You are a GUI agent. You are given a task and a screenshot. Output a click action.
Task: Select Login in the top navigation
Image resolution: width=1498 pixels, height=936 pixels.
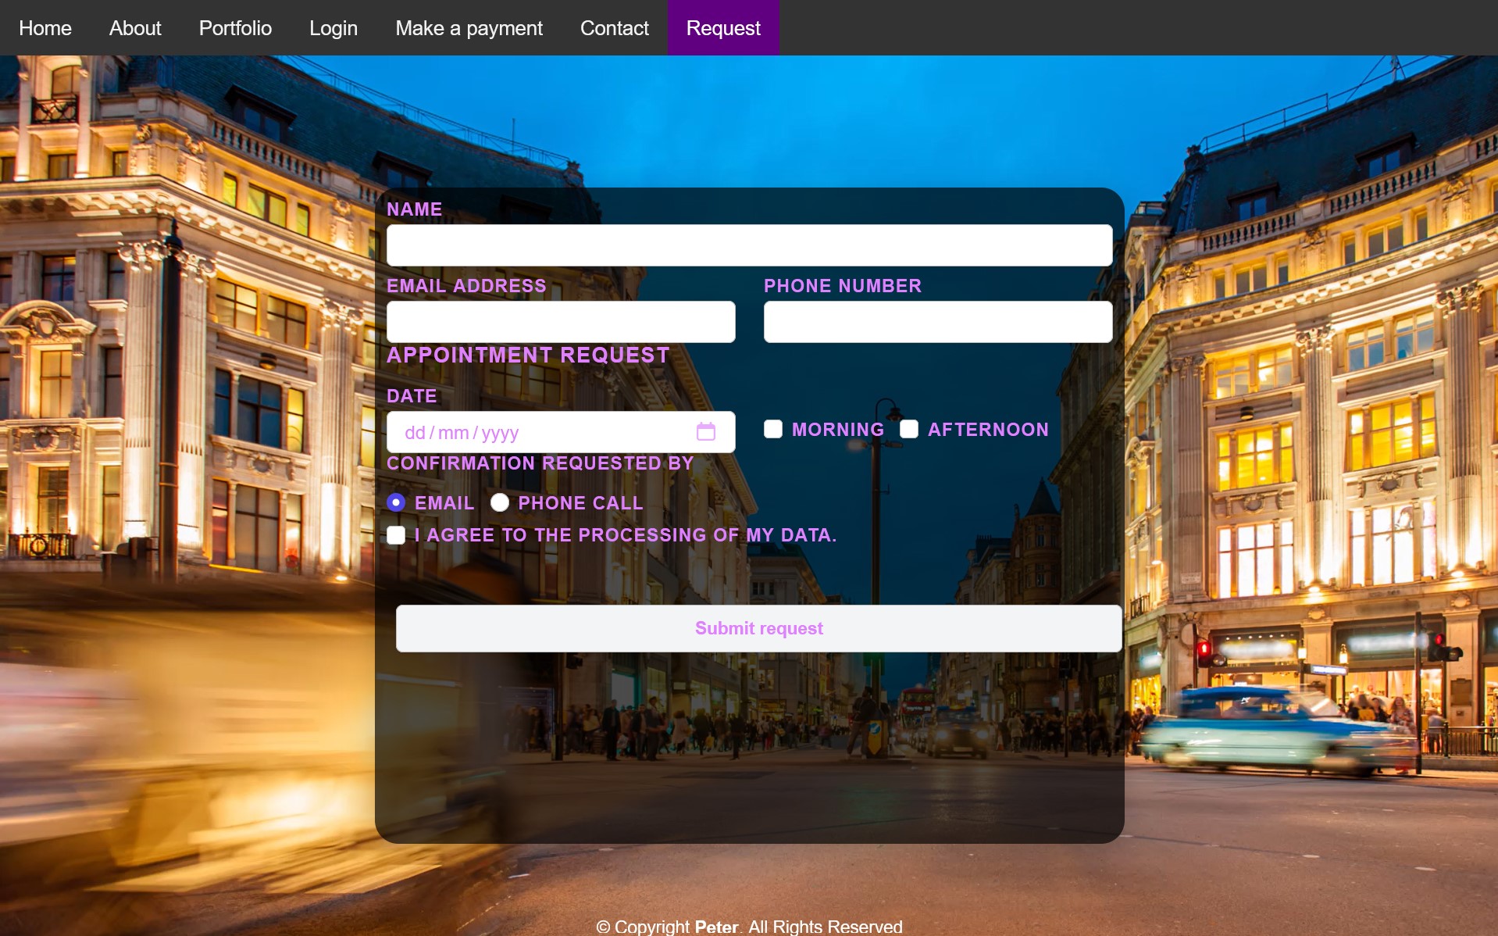click(x=333, y=28)
